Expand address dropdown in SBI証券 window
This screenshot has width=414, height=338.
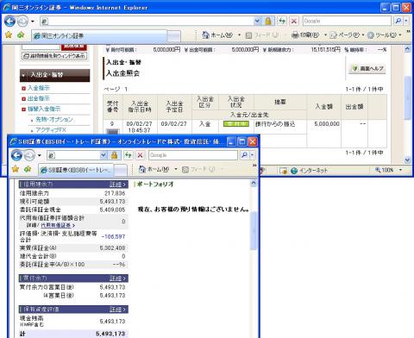pyautogui.click(x=103, y=155)
